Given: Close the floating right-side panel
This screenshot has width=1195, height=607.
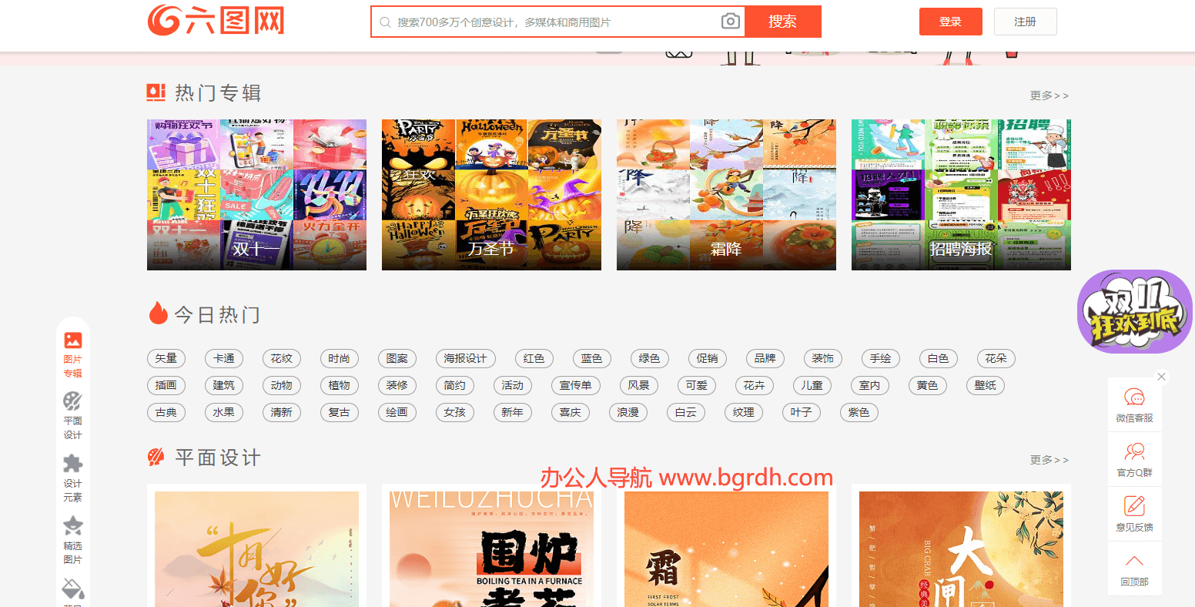Looking at the screenshot, I should pos(1162,377).
